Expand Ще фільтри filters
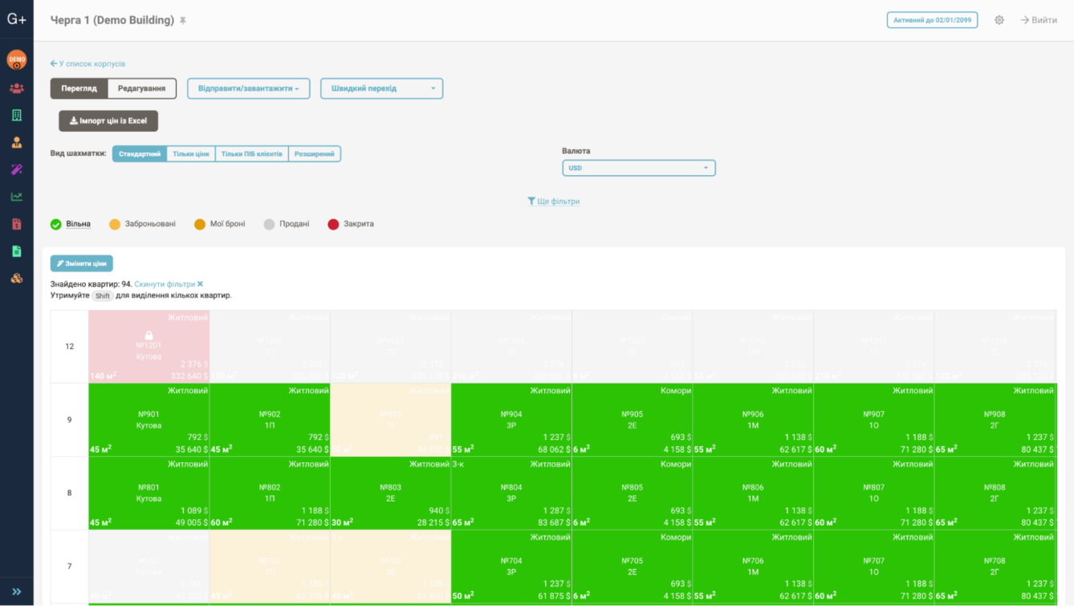 pyautogui.click(x=554, y=201)
